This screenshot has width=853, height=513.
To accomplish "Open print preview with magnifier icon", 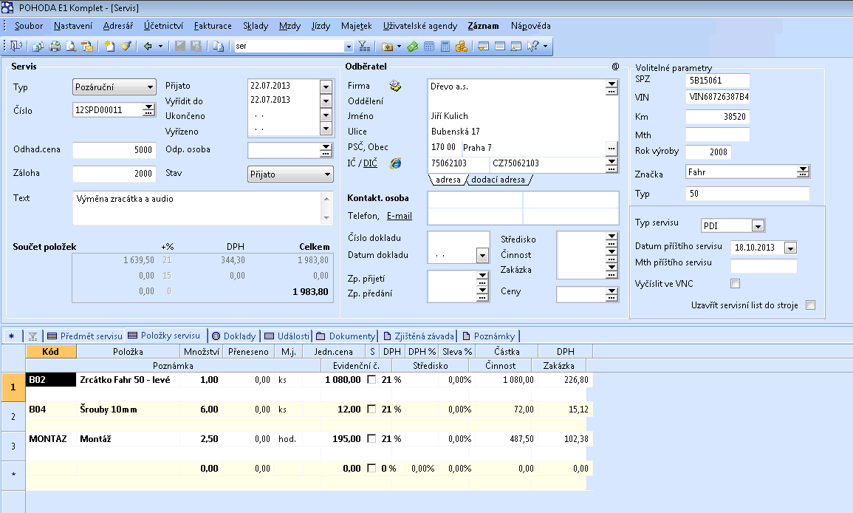I will (x=70, y=47).
